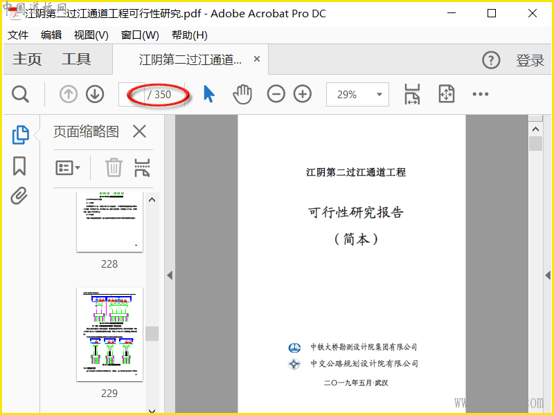This screenshot has width=554, height=415.
Task: Click the text 江阴第二过江通道工程 on page
Action: [356, 172]
